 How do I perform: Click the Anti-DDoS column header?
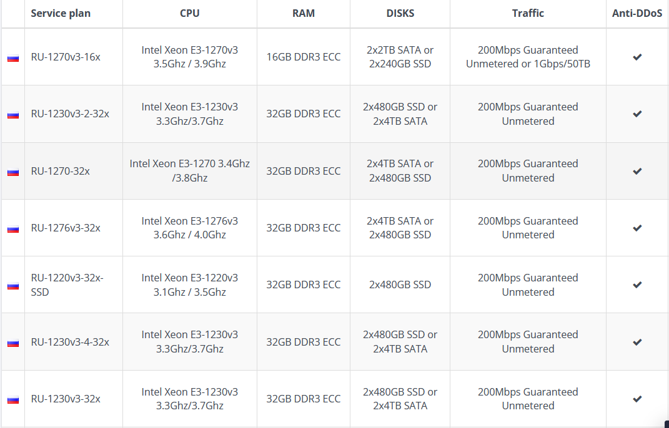[637, 13]
